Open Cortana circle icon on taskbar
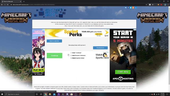Image resolution: width=170 pixels, height=96 pixels. 37,94
